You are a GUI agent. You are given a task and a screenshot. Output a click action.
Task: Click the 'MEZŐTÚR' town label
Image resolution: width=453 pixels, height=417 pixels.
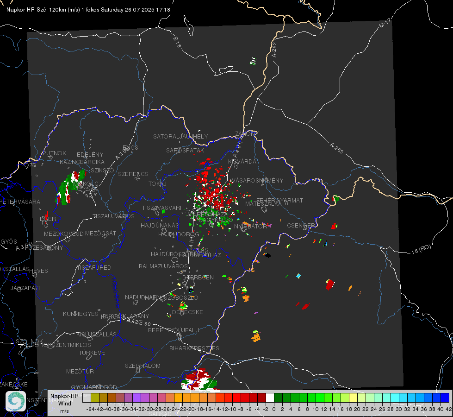click(80, 371)
